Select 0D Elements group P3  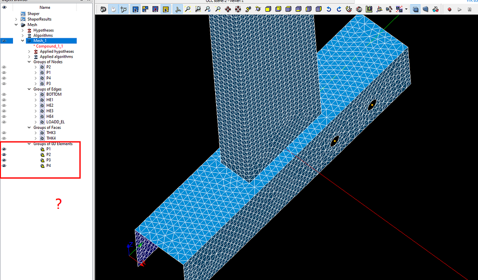click(x=48, y=160)
